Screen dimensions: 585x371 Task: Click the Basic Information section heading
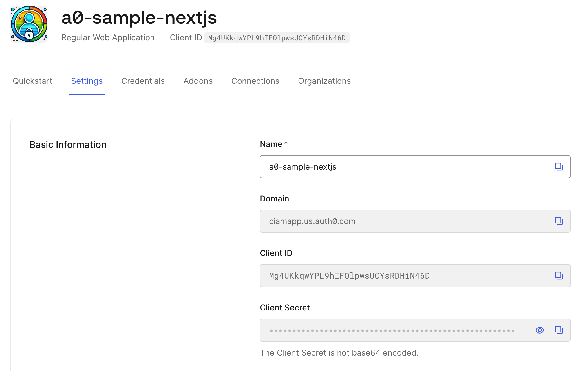[68, 145]
